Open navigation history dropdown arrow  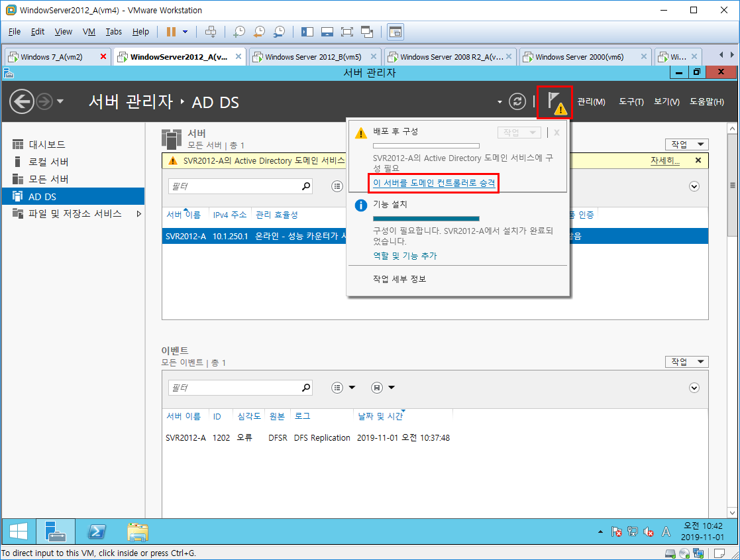pyautogui.click(x=60, y=101)
